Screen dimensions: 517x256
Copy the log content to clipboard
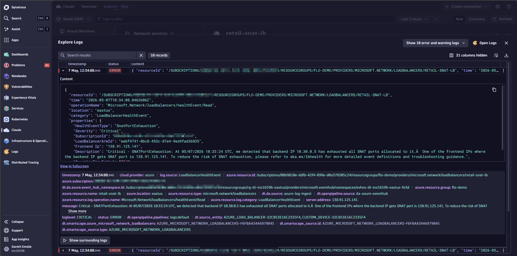click(x=494, y=90)
